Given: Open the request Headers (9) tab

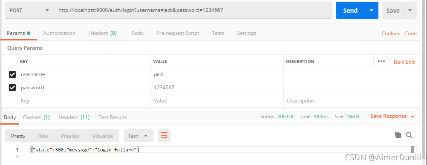Looking at the screenshot, I should (x=102, y=33).
